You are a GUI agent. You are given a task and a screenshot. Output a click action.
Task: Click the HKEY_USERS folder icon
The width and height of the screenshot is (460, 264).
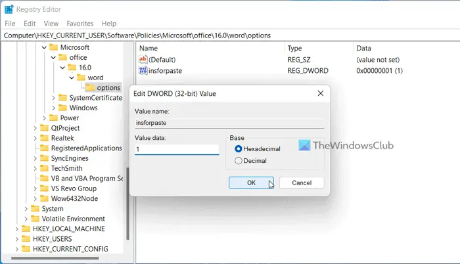(26, 239)
